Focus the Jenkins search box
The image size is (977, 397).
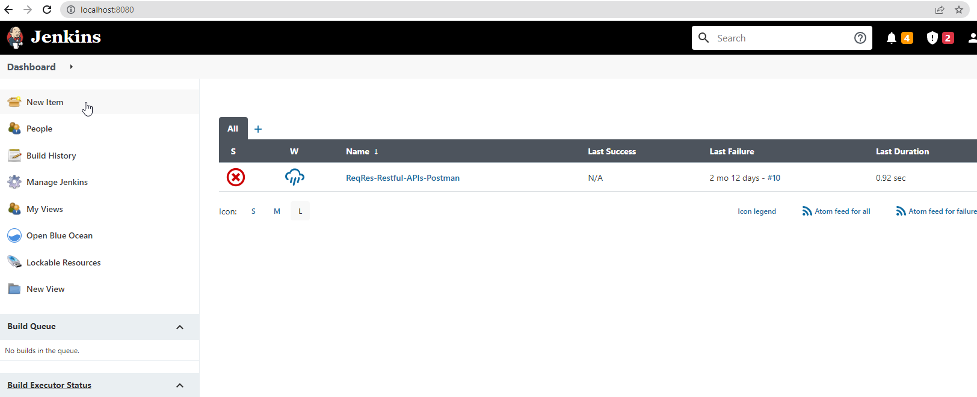781,38
